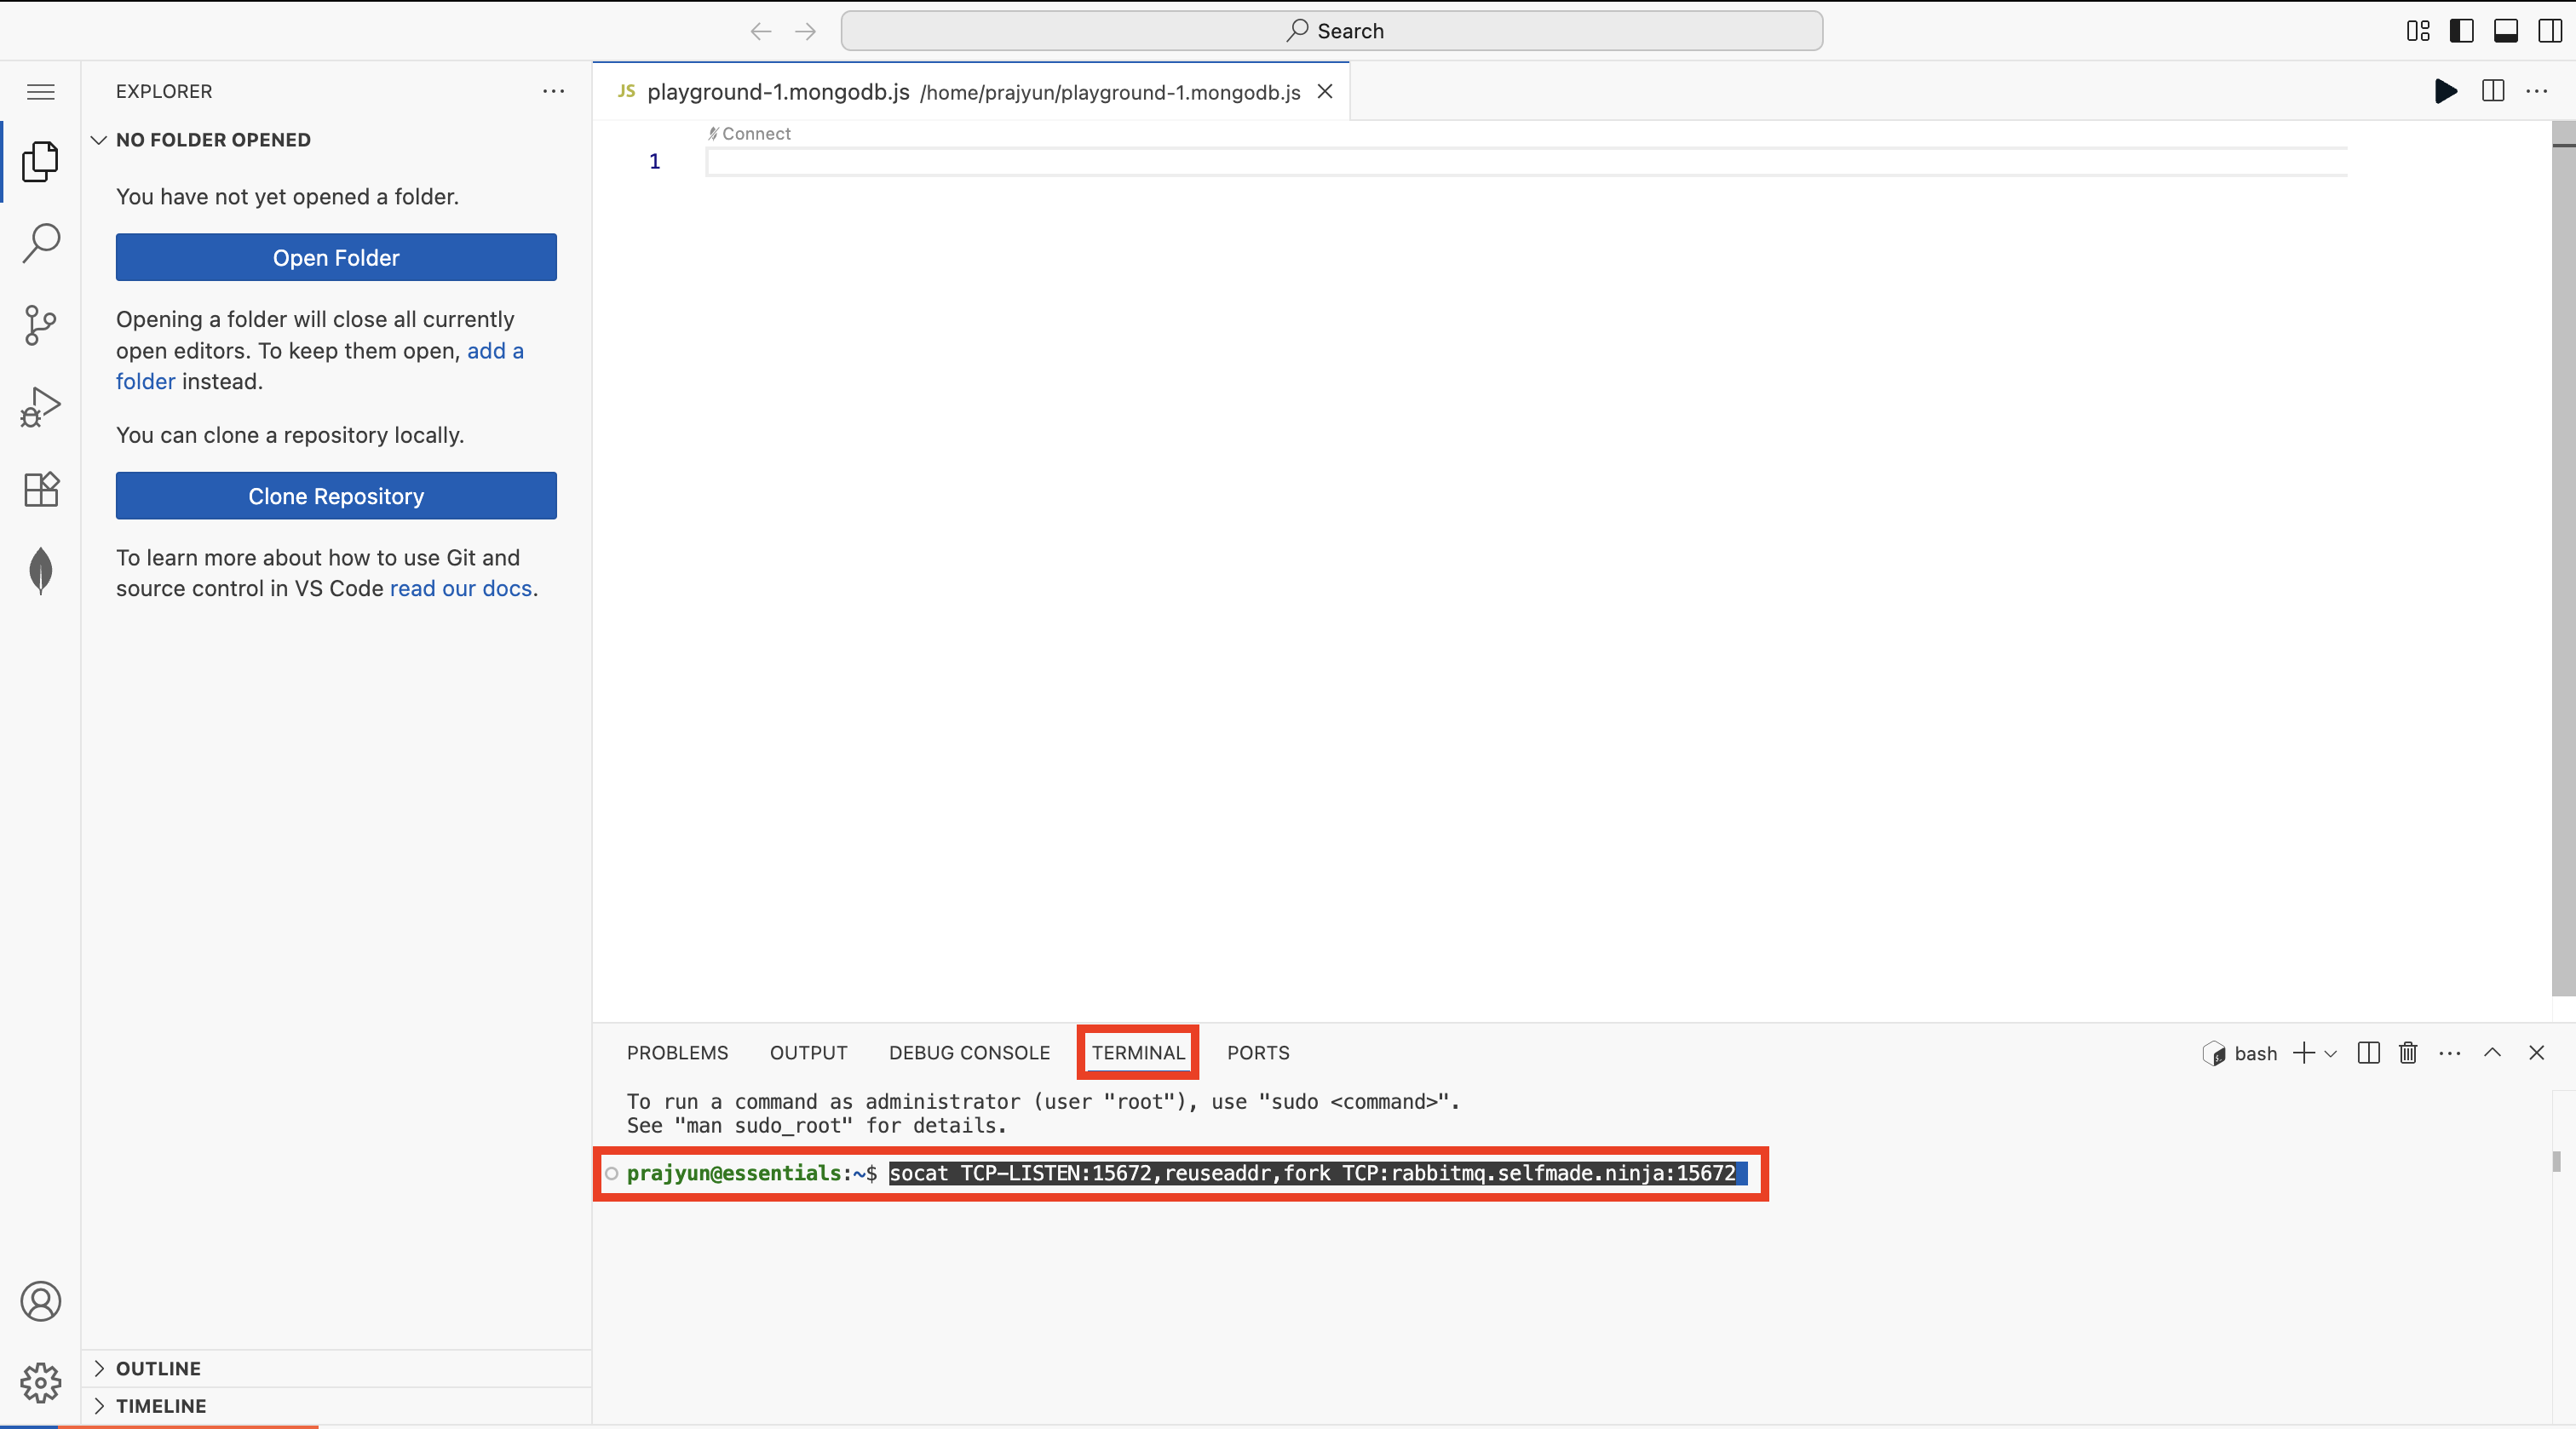Open the Accounts menu icon

(x=41, y=1301)
